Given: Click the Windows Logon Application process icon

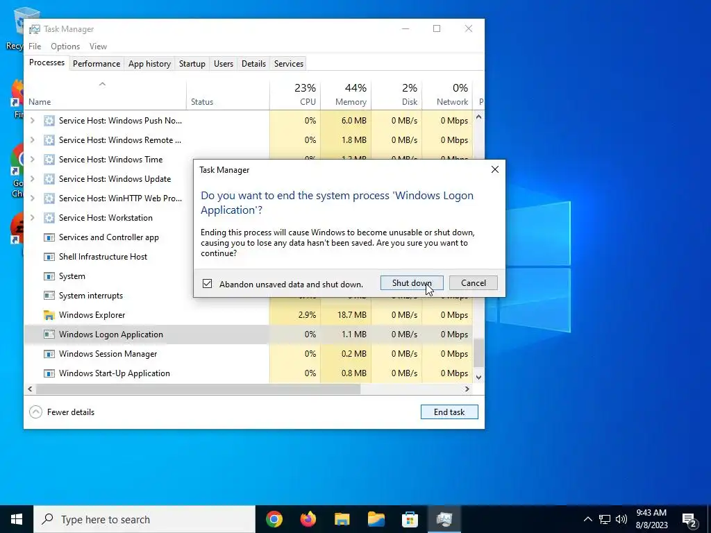Looking at the screenshot, I should (49, 335).
